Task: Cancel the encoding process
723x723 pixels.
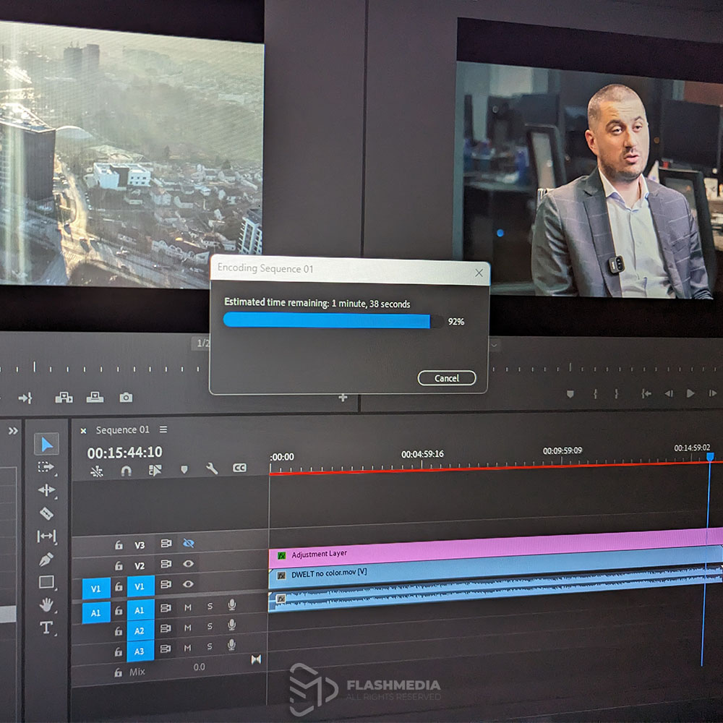Action: coord(446,378)
